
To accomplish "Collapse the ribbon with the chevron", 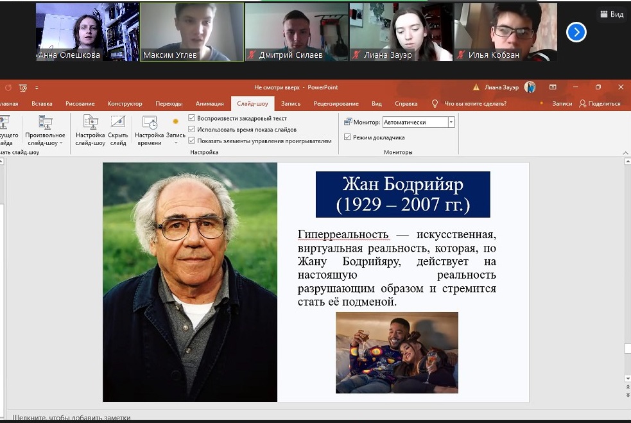I will (x=626, y=152).
